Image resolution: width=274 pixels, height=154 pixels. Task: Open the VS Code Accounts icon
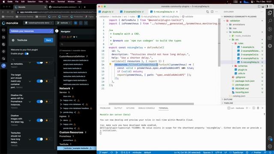(x=270, y=138)
